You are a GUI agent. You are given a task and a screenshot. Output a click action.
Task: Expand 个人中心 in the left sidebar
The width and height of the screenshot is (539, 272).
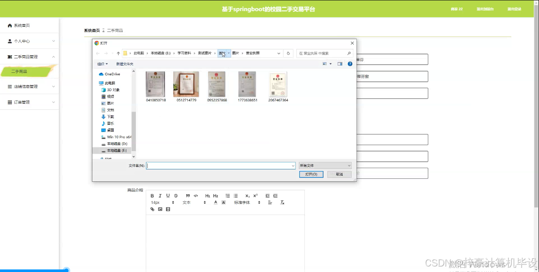coord(29,41)
